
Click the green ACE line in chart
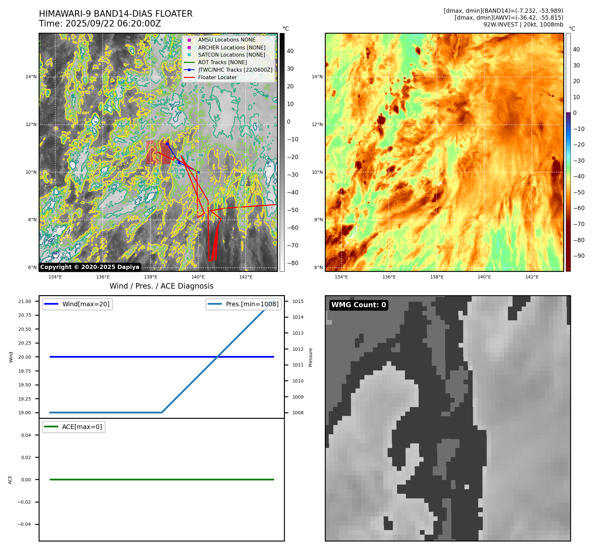[162, 479]
